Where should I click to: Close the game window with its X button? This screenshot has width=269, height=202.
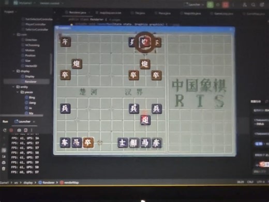231,29
